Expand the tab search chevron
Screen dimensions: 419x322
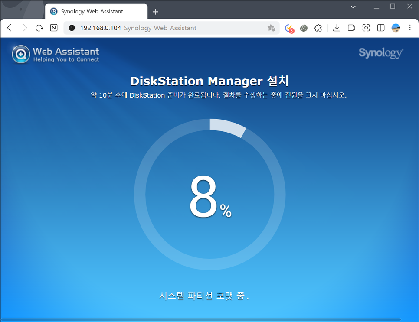click(353, 7)
